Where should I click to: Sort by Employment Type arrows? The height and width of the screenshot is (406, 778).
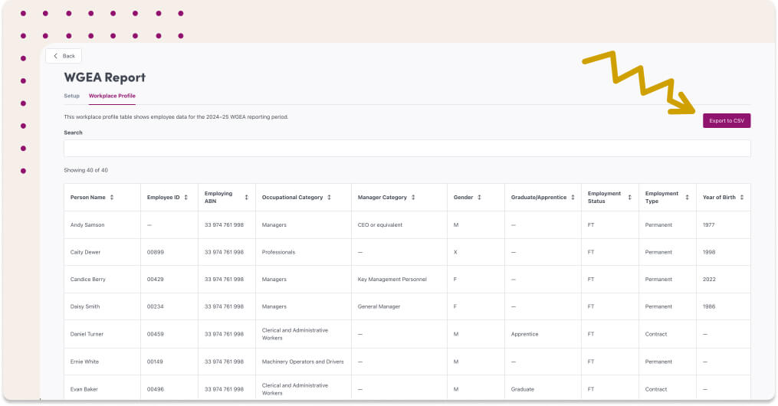point(688,198)
